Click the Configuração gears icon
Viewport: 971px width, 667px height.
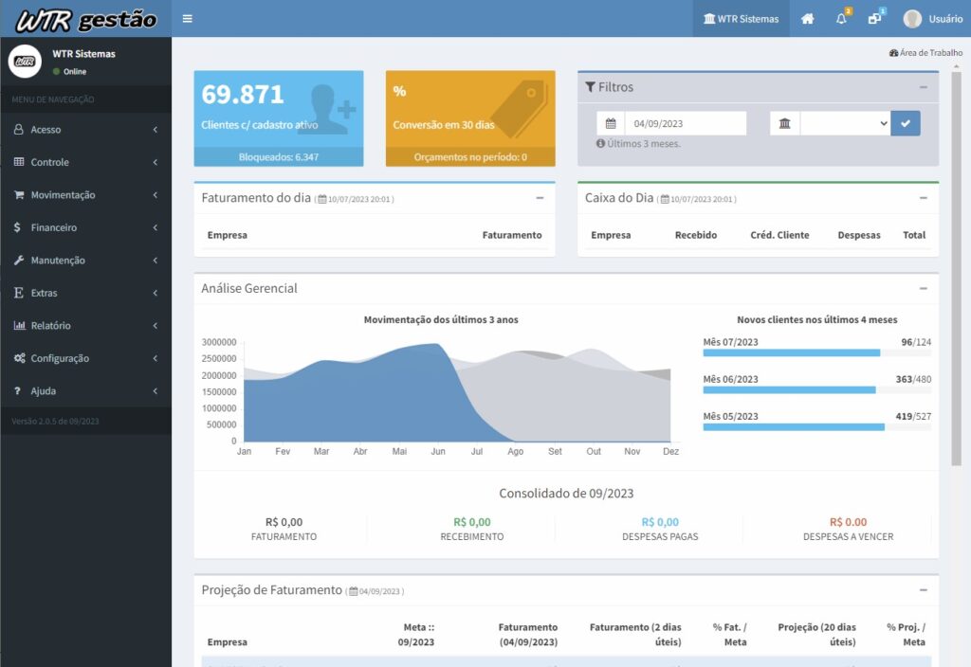click(19, 358)
